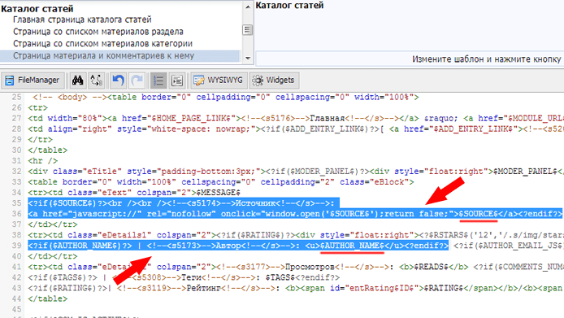The height and width of the screenshot is (318, 564).
Task: Toggle the line numbers list icon
Action: [x=158, y=80]
